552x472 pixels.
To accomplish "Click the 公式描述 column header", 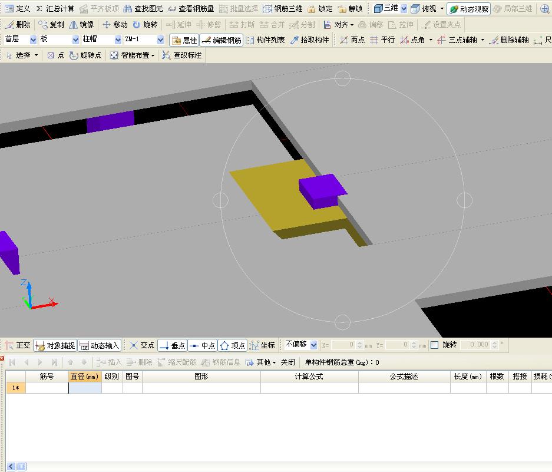I will (x=404, y=377).
